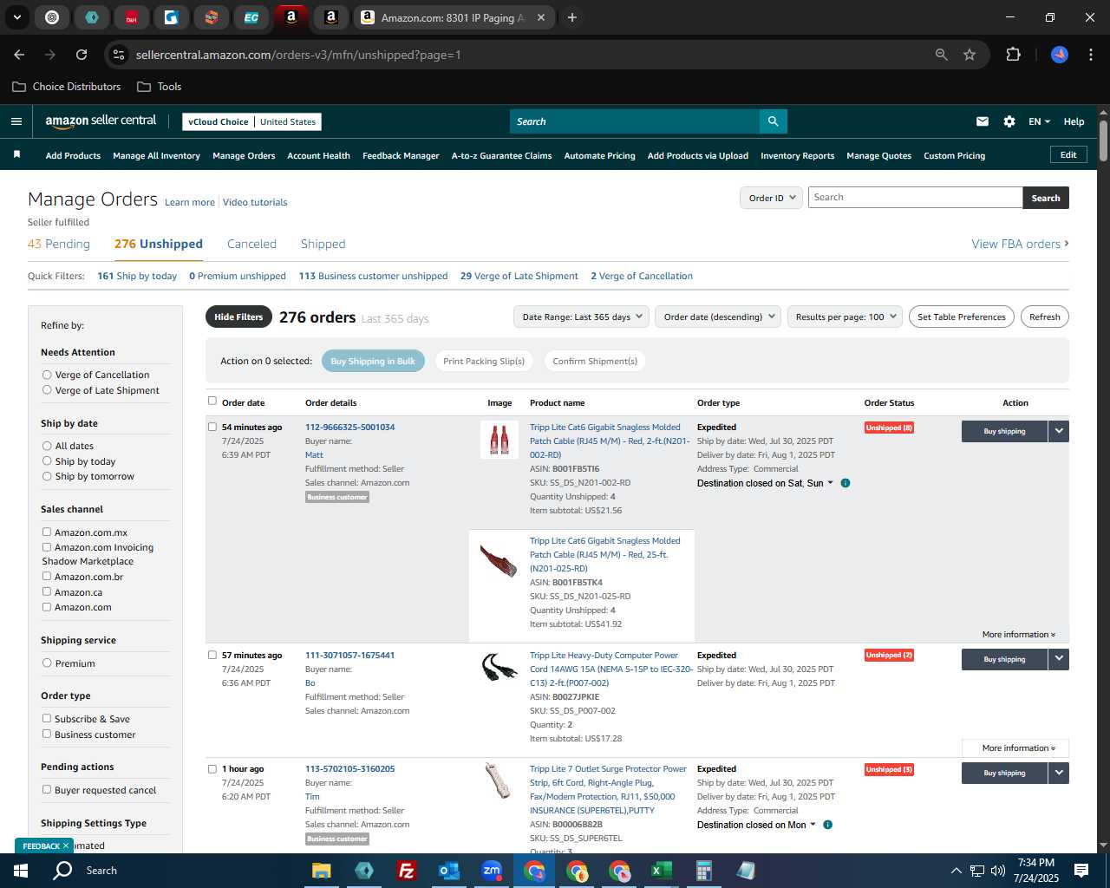Open Results per page: 100 dropdown
1110x888 pixels.
click(845, 317)
